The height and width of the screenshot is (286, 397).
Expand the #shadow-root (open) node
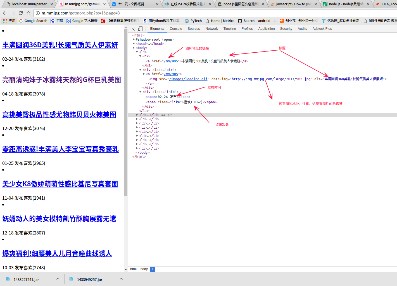tap(134, 40)
